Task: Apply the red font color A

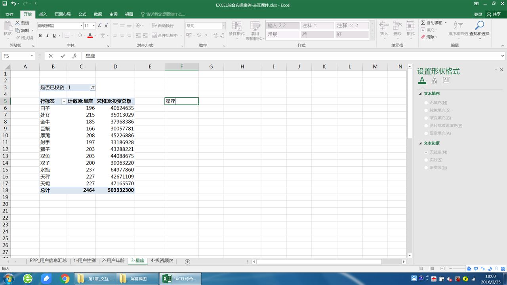Action: pyautogui.click(x=90, y=36)
